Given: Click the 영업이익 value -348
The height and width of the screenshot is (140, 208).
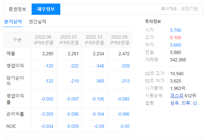Looking at the screenshot, I should tap(100, 66).
